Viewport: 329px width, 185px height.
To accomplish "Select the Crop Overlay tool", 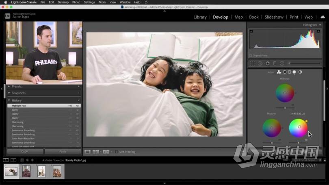I will (x=253, y=63).
